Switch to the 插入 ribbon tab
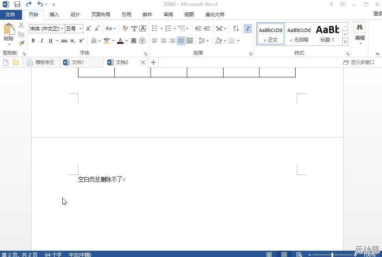Viewport: 382px width, 257px height. pos(54,14)
